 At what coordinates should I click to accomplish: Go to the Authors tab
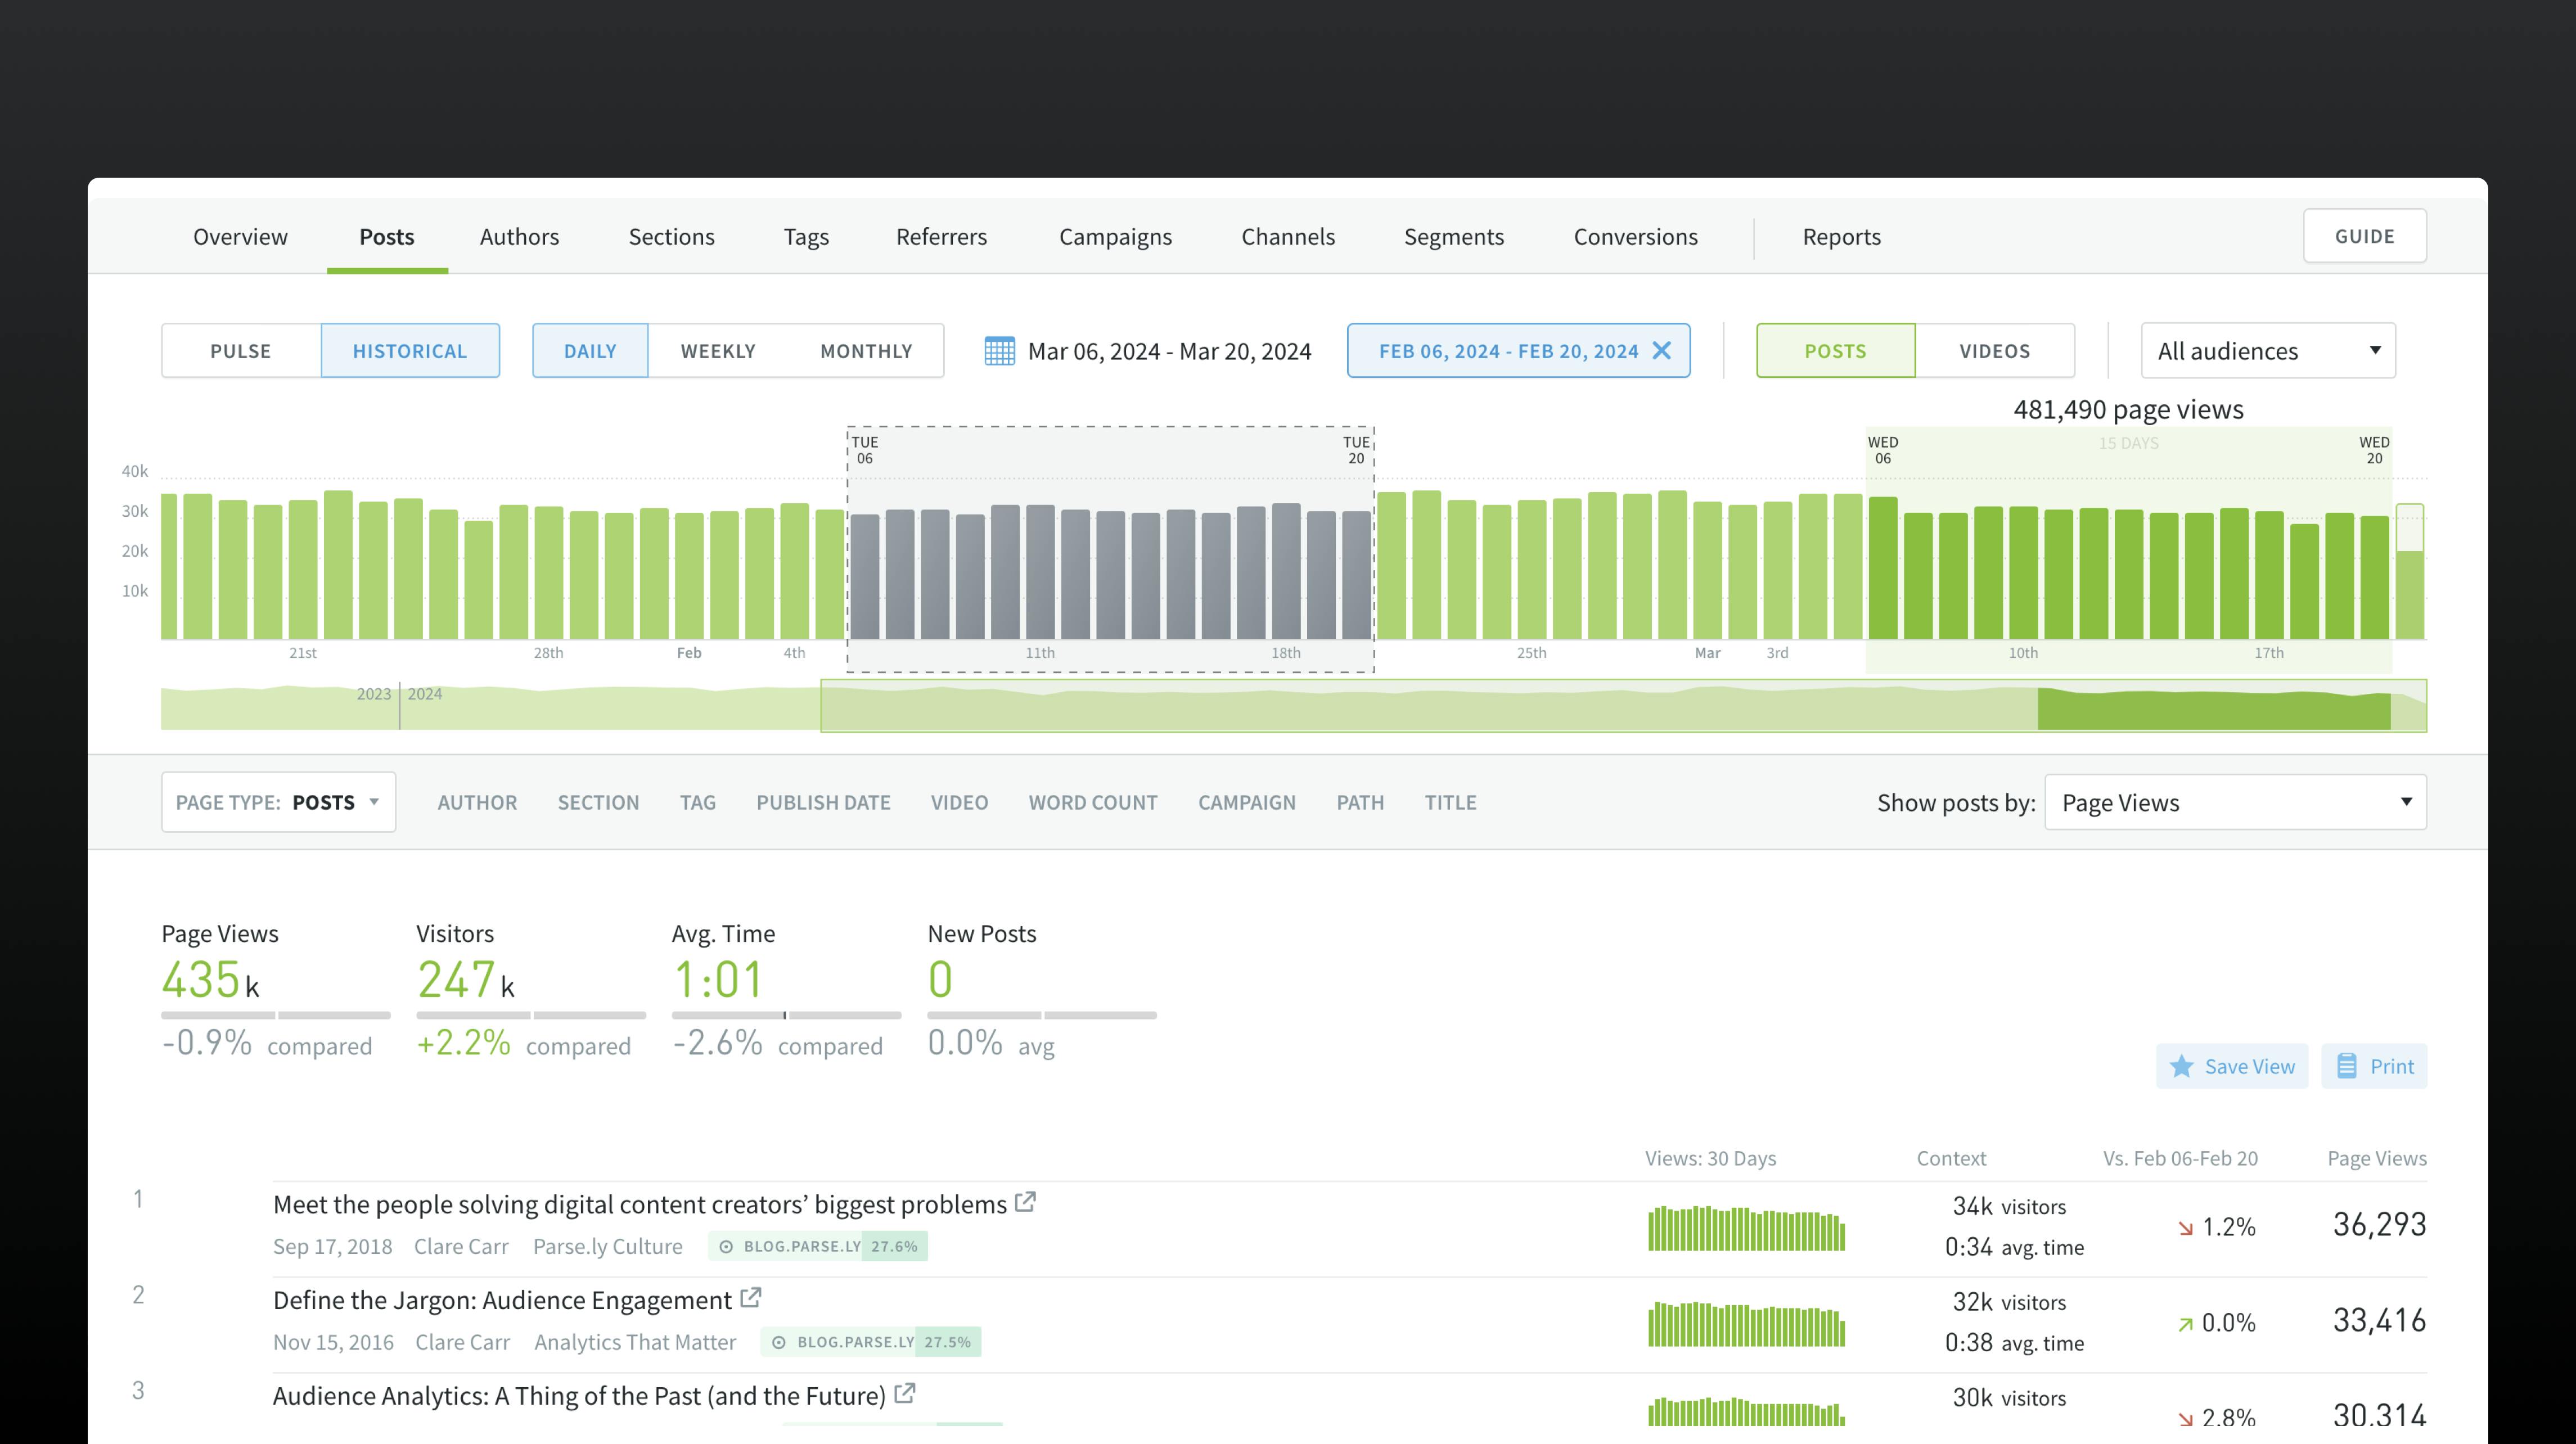[x=519, y=237]
